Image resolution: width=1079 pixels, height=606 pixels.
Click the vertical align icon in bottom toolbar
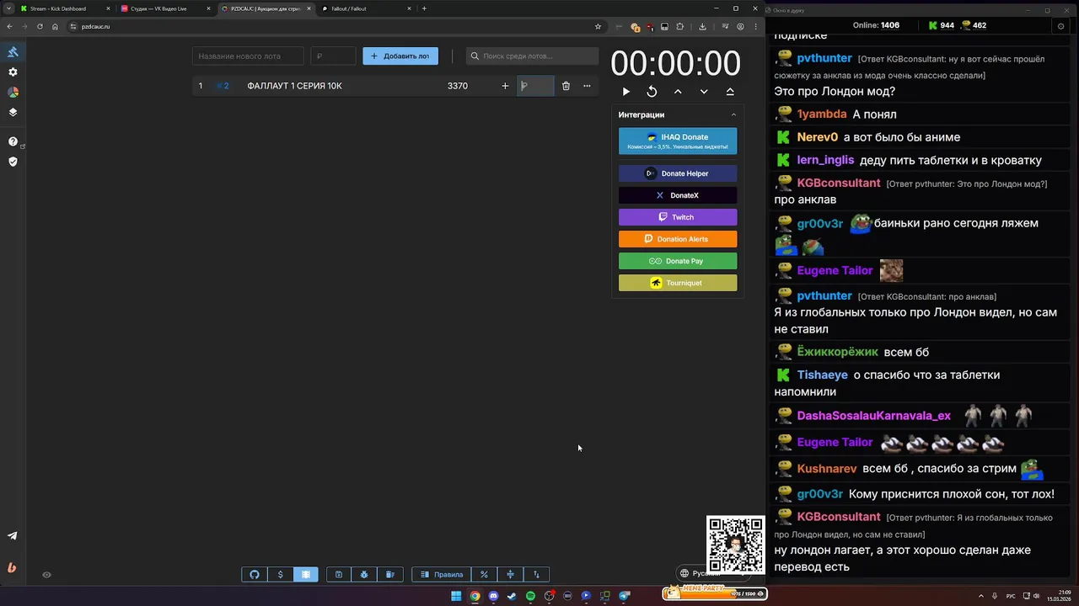pos(510,575)
